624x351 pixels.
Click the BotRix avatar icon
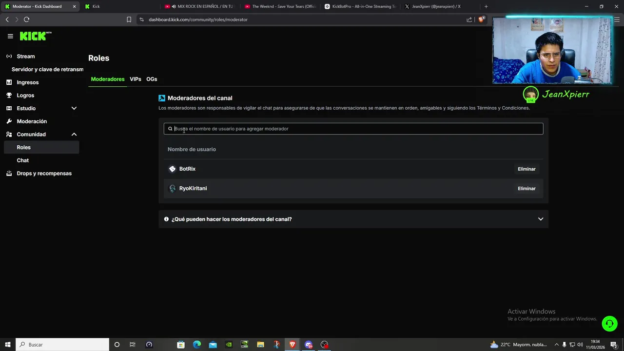172,169
